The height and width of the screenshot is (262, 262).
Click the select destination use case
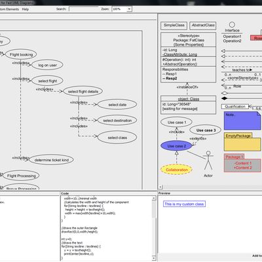pyautogui.click(x=117, y=121)
